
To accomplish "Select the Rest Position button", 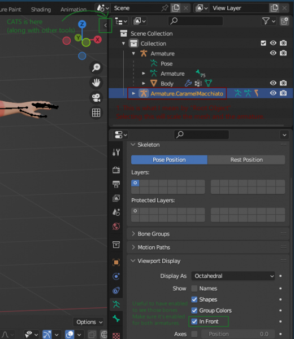I will [x=247, y=160].
